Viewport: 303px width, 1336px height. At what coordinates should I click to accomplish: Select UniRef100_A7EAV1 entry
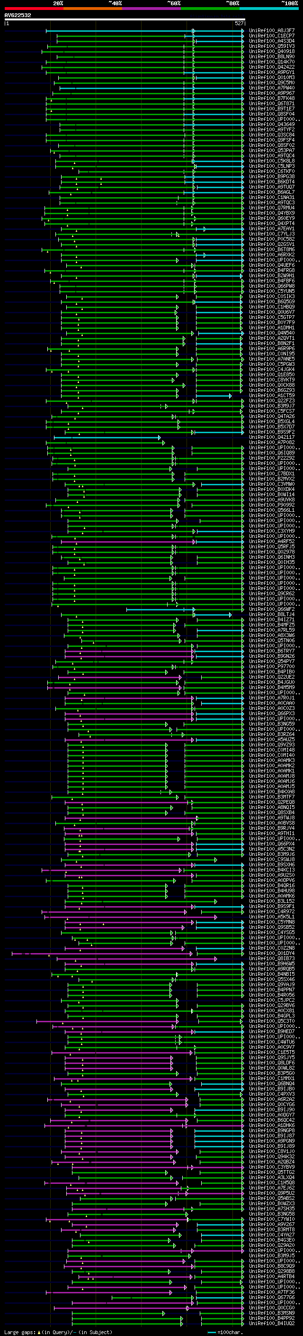point(272,229)
